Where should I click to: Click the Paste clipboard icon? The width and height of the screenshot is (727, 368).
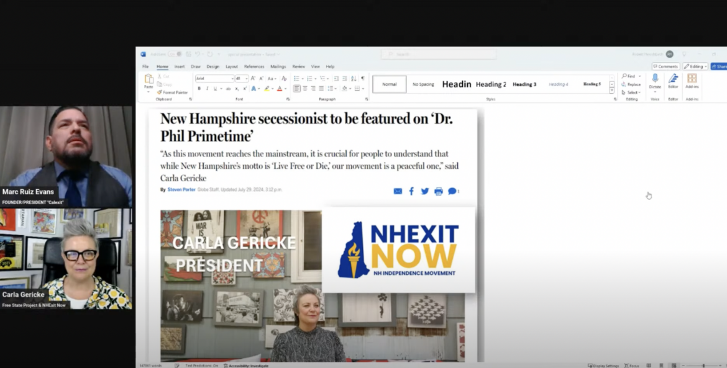[x=149, y=79]
